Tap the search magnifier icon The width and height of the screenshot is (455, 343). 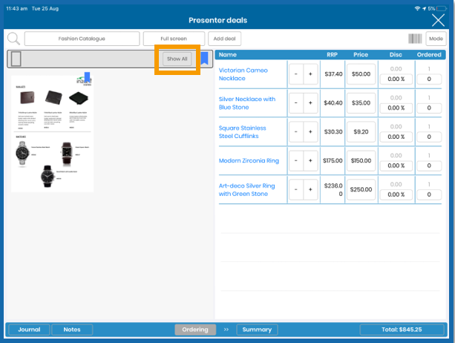pyautogui.click(x=13, y=39)
